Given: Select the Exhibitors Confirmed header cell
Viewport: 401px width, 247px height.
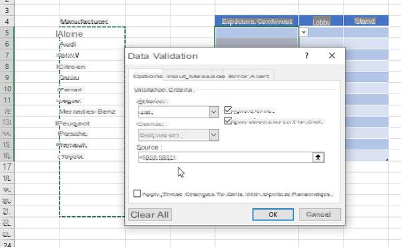Looking at the screenshot, I should tap(257, 21).
